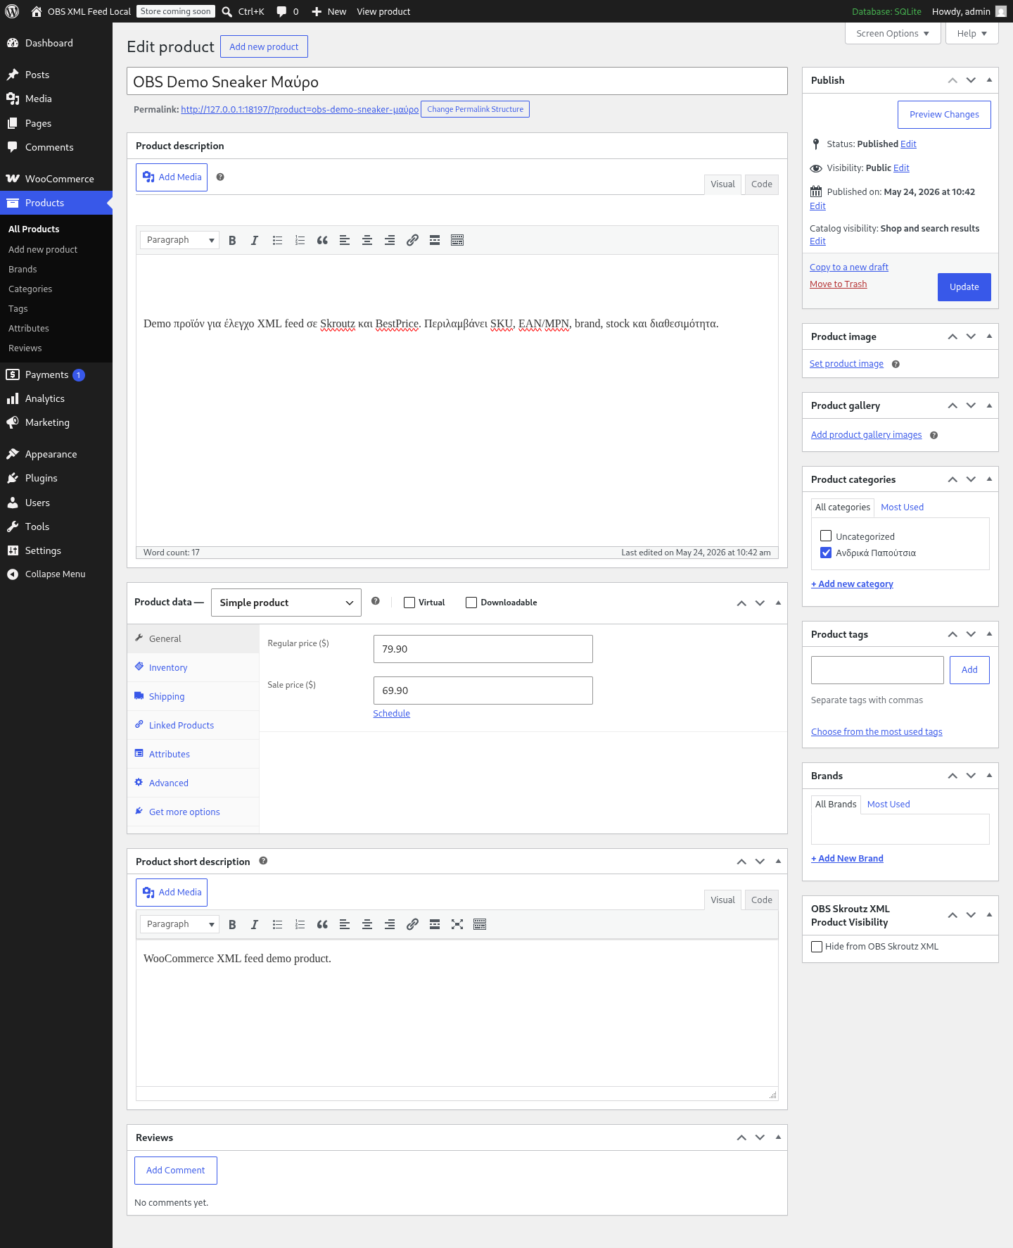Click Move to Trash link
Image resolution: width=1013 pixels, height=1248 pixels.
[838, 284]
